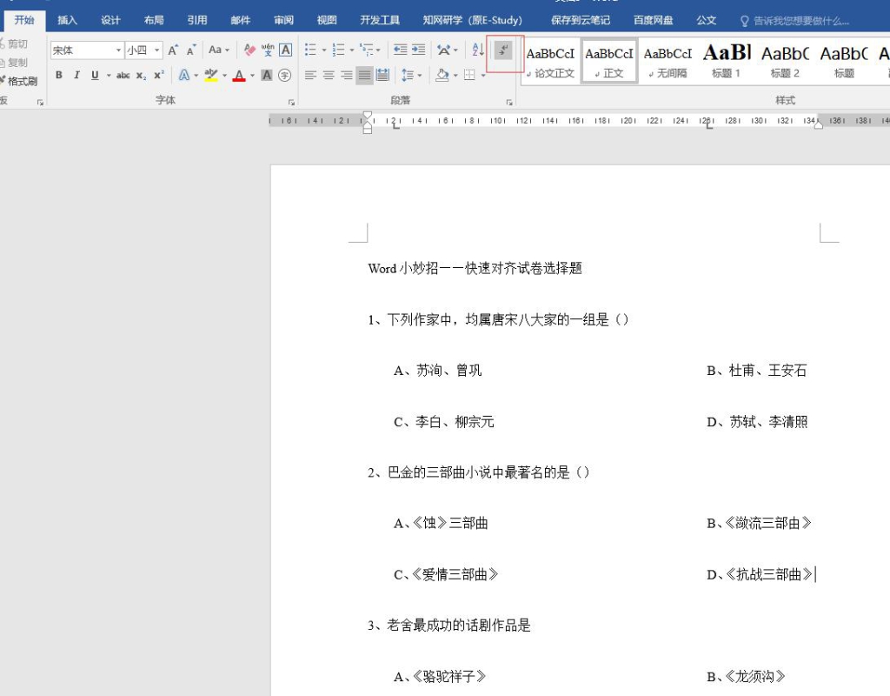The image size is (890, 696).
Task: Toggle italic formatting
Action: click(76, 74)
